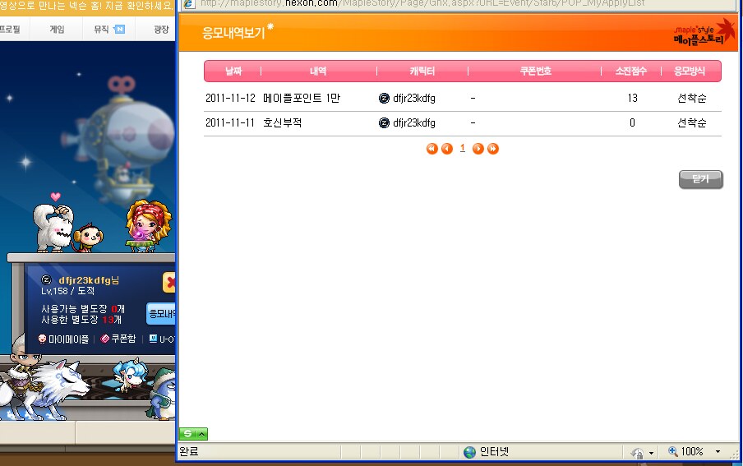Screen dimensions: 743x466
Task: Click the 응모내역보기 popup title
Action: [x=233, y=33]
